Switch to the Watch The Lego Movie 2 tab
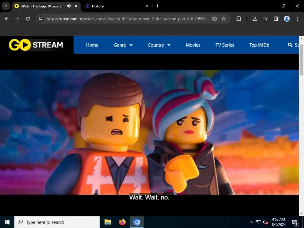The height and width of the screenshot is (228, 304). (42, 6)
